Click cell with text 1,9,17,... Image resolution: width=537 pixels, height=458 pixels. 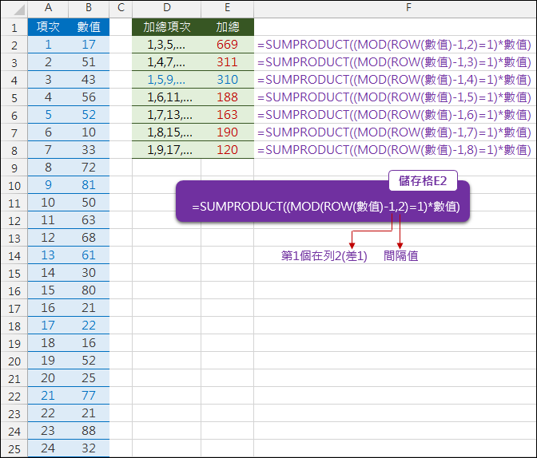pyautogui.click(x=166, y=150)
